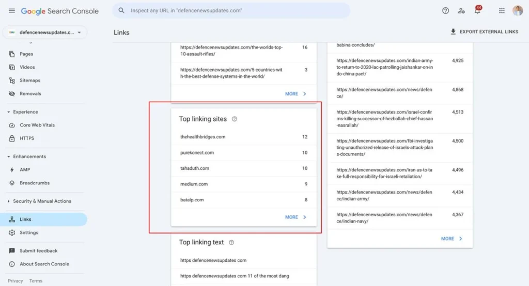Click the Removals icon in sidebar

(12, 94)
